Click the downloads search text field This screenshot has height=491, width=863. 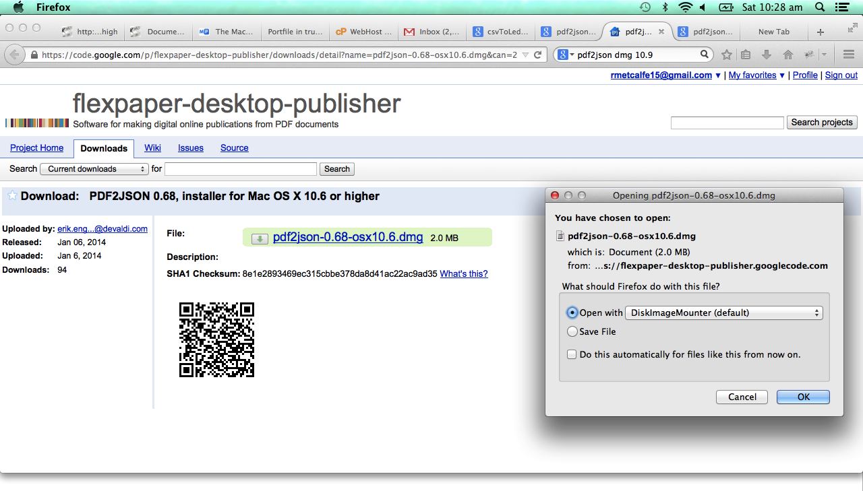point(241,169)
